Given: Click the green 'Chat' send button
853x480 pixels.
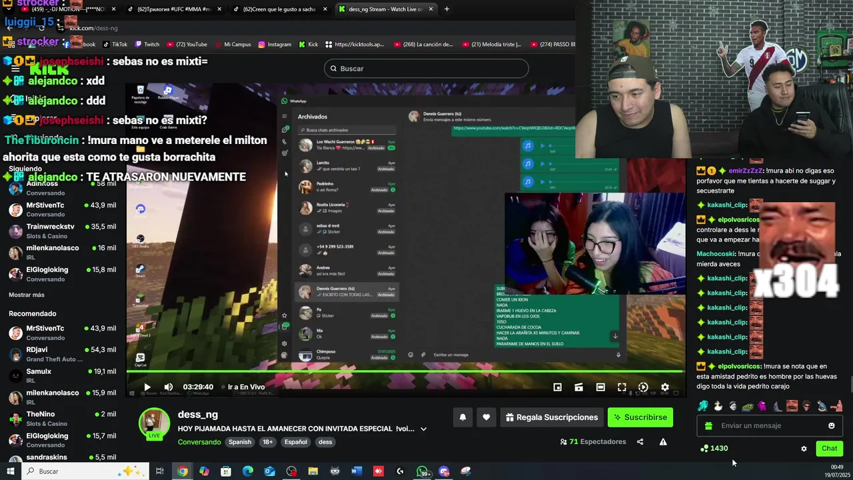Looking at the screenshot, I should [x=829, y=449].
